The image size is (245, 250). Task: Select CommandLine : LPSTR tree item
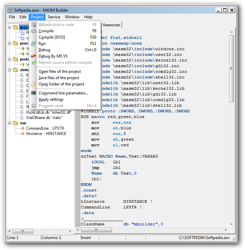click(45, 128)
